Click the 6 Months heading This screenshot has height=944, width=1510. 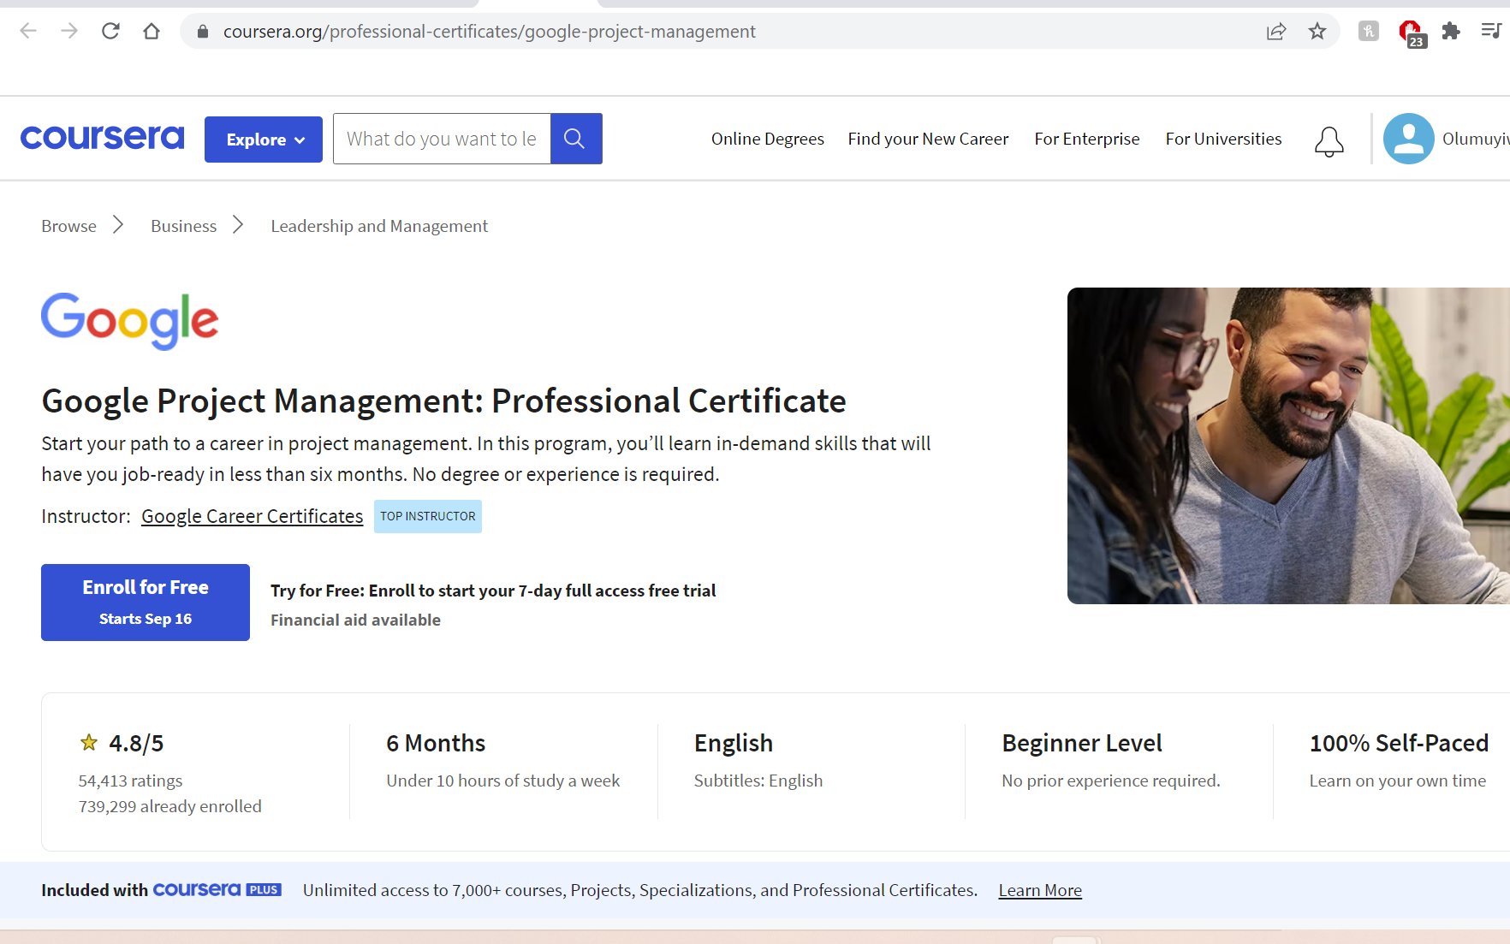coord(436,743)
